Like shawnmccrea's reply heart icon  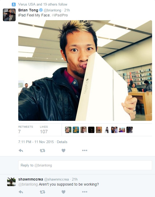63,192
